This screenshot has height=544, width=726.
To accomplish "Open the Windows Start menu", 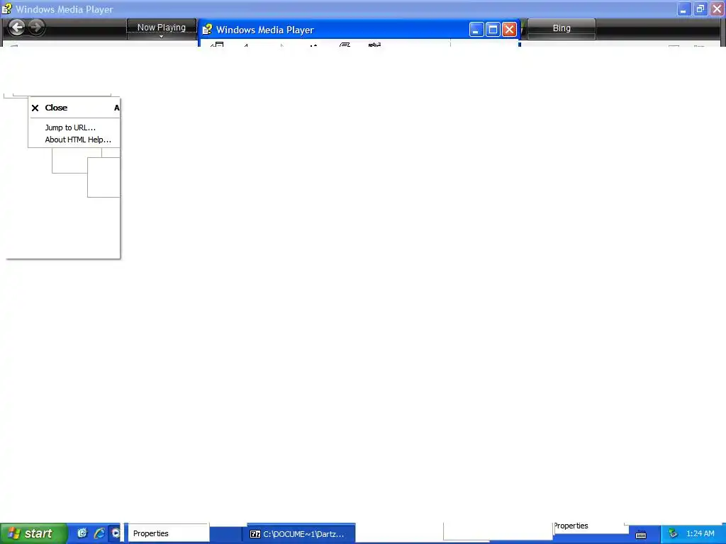I will coord(33,533).
